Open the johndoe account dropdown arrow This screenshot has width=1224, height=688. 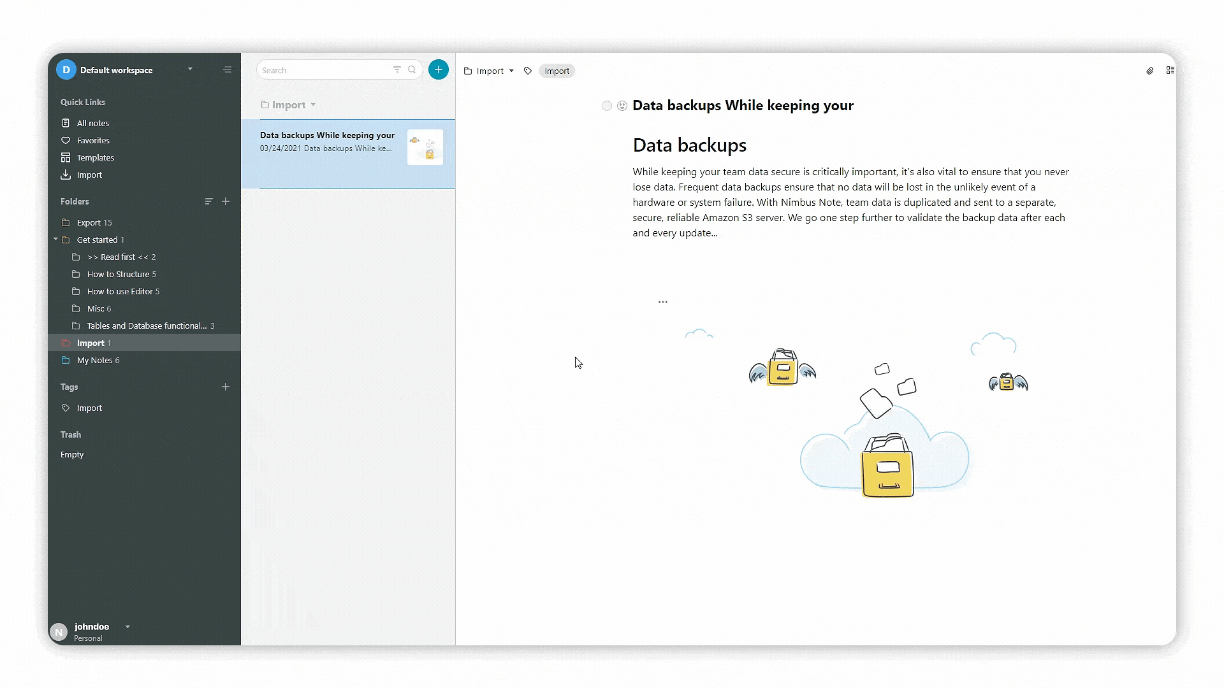point(127,627)
